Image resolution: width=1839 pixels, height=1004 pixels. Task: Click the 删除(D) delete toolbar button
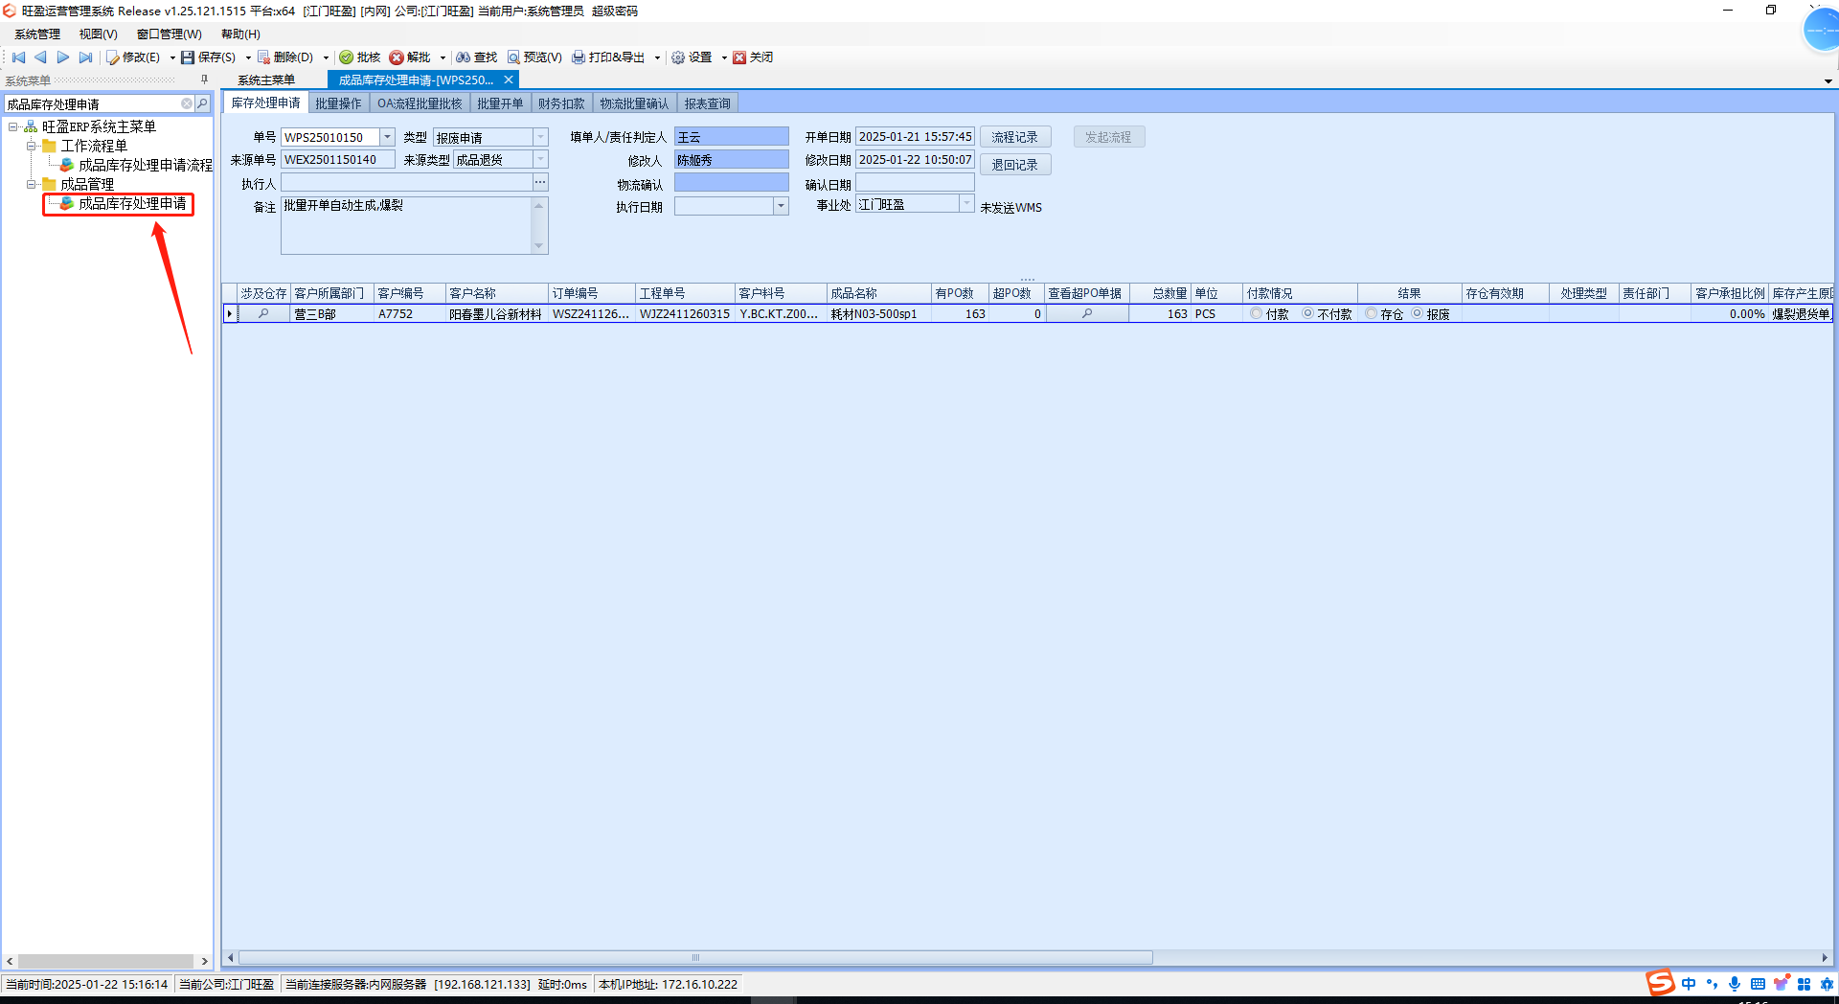(x=285, y=57)
